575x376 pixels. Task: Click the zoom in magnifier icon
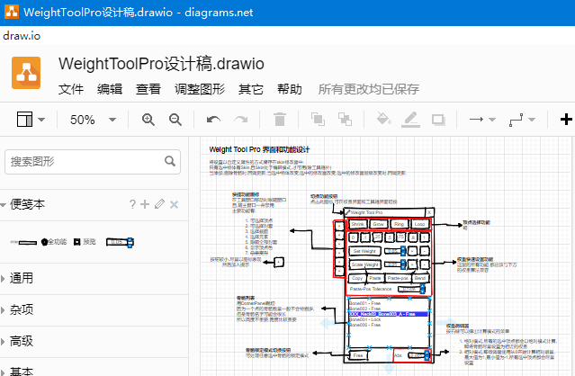[x=148, y=120]
